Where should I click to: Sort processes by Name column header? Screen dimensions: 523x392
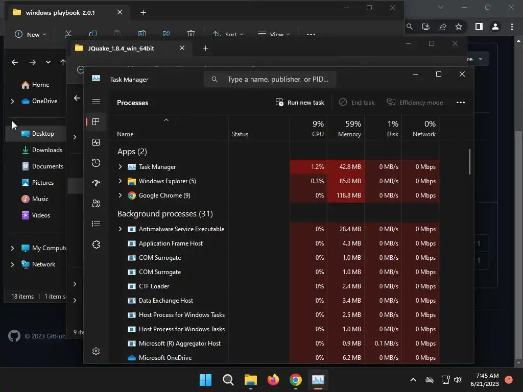coord(169,128)
